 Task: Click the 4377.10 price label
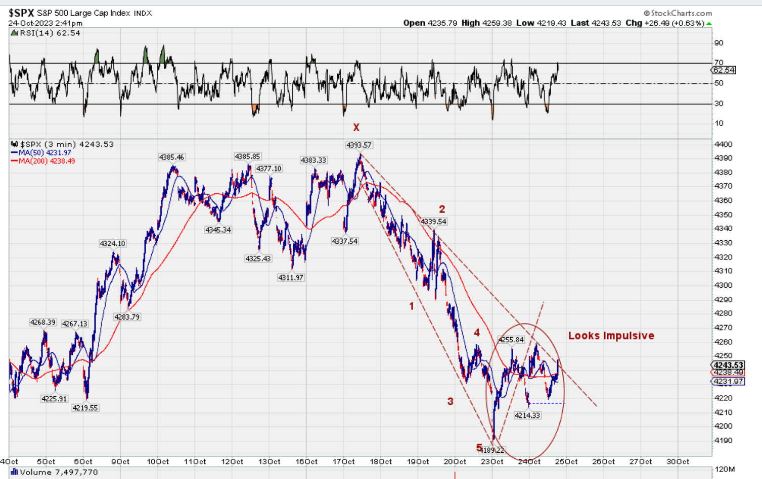(269, 169)
